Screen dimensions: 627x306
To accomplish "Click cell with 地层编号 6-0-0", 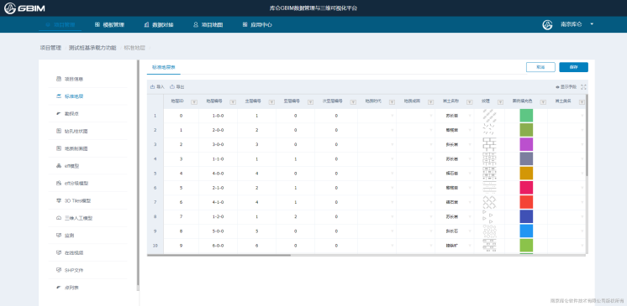I will pyautogui.click(x=218, y=246).
